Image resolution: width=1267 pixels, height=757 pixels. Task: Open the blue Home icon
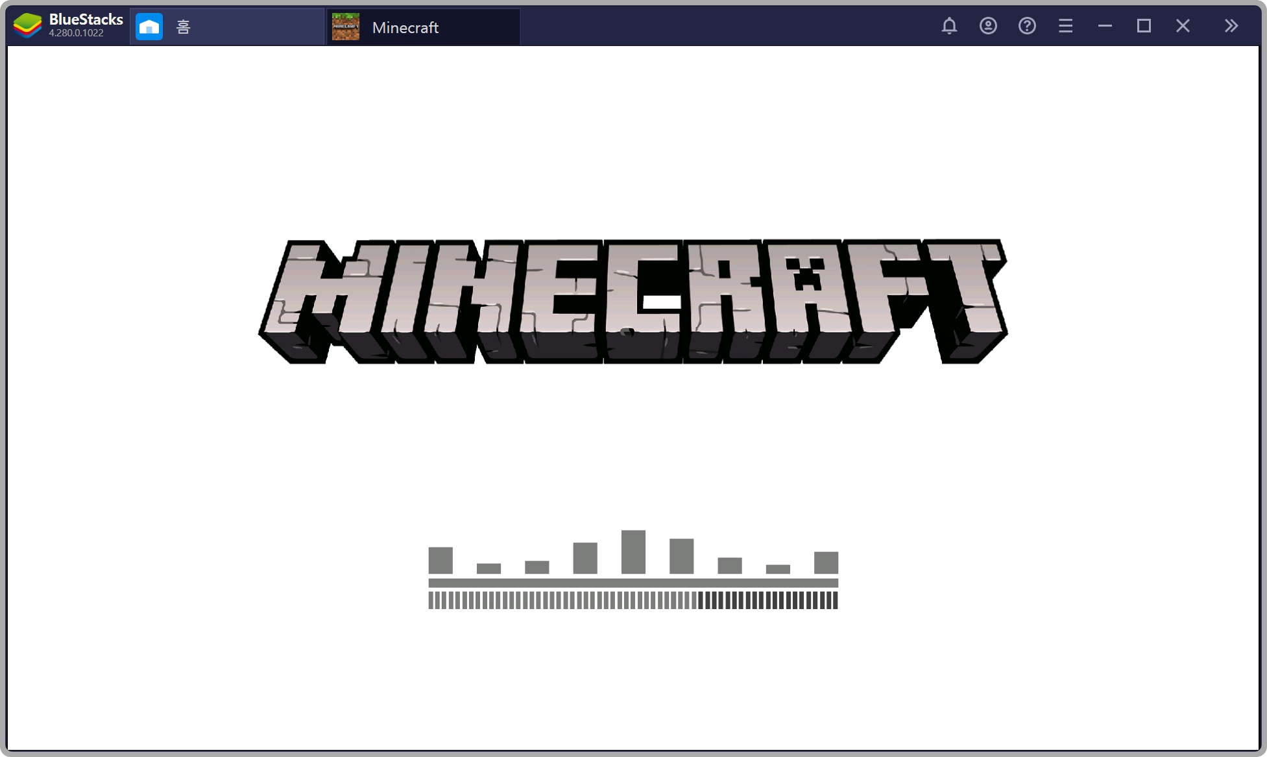(149, 27)
